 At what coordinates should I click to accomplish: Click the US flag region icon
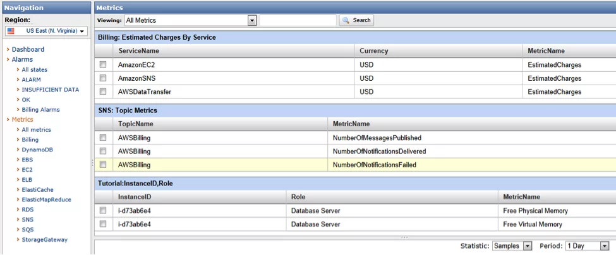tap(11, 31)
